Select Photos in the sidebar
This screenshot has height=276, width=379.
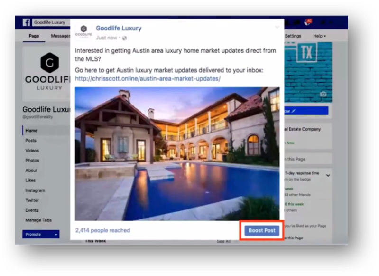[32, 161]
